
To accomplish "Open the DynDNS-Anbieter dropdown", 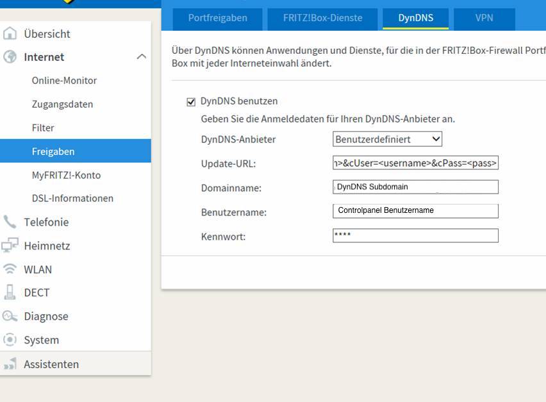I will [x=387, y=139].
